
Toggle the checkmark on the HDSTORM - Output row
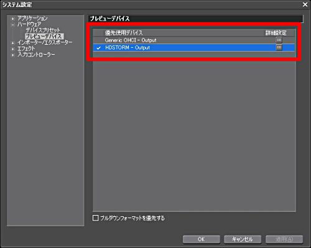pos(99,48)
